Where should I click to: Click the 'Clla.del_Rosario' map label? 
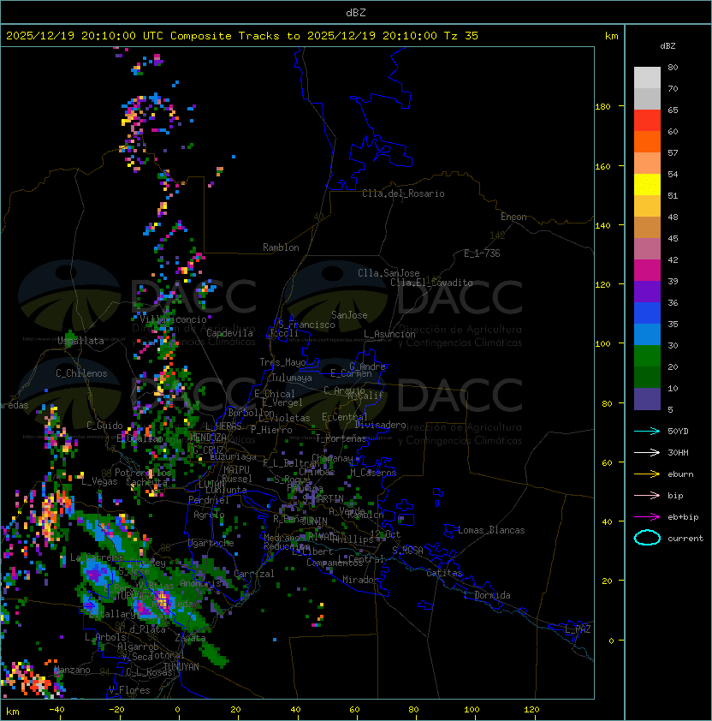pos(403,194)
